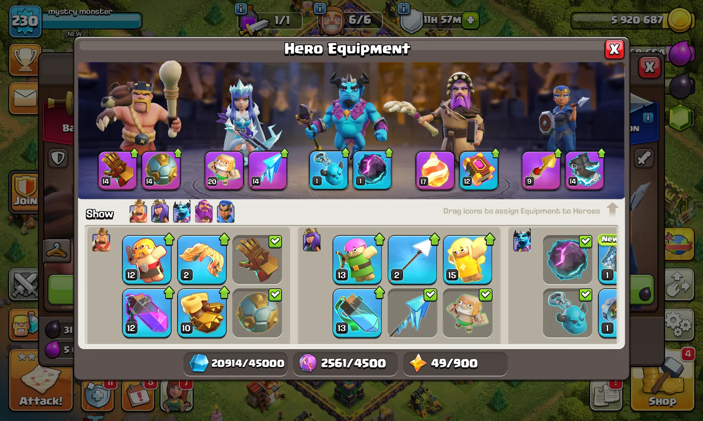This screenshot has width=703, height=421.
Task: Click the level 17 Fireball equipped slot
Action: [435, 171]
